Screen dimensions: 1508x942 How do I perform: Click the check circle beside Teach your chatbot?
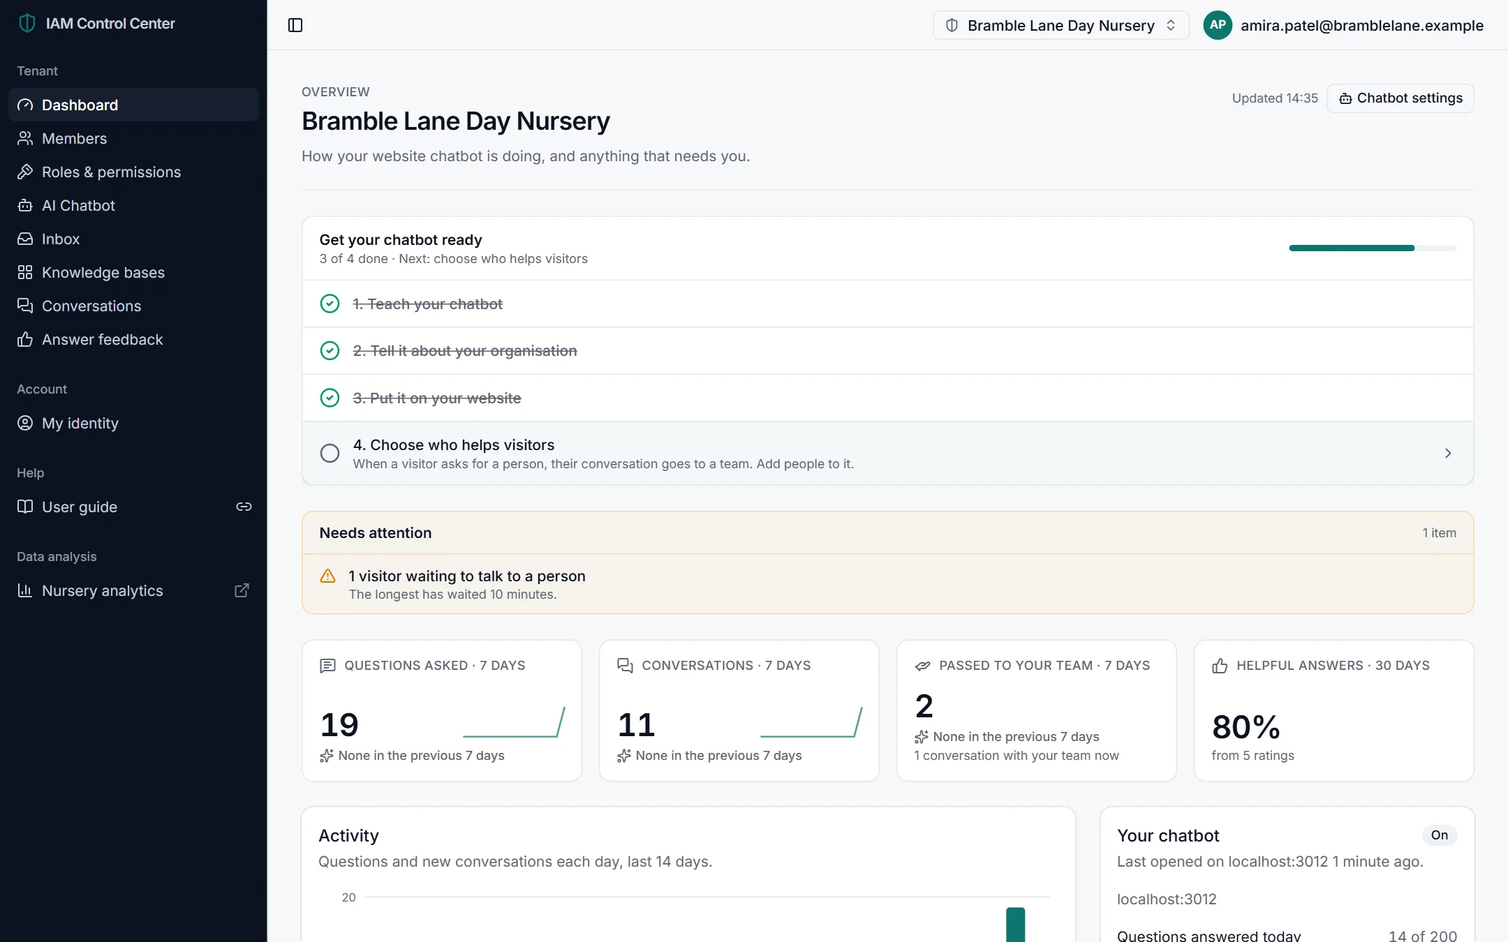330,304
